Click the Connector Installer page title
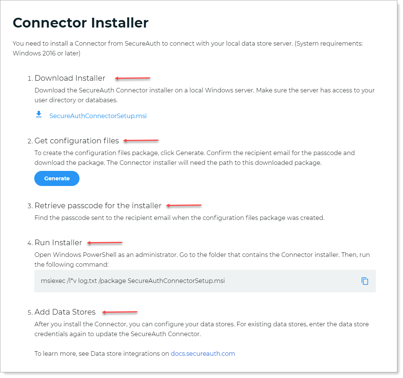 (x=80, y=23)
